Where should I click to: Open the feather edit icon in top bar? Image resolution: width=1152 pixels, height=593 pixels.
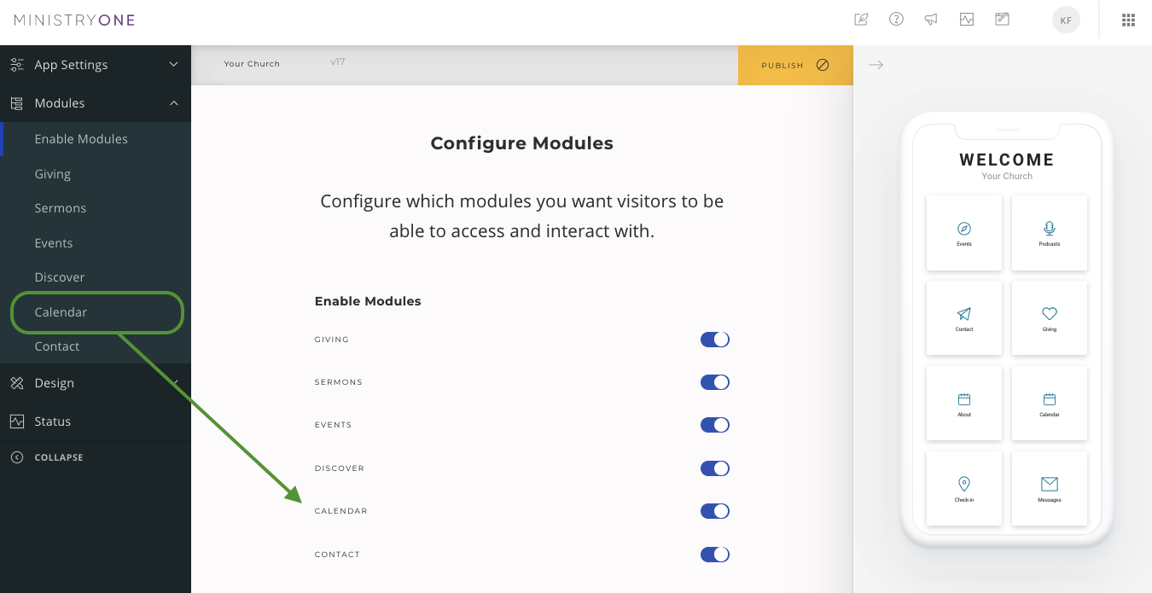(861, 20)
